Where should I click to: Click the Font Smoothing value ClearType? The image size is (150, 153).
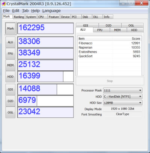tap(123, 114)
